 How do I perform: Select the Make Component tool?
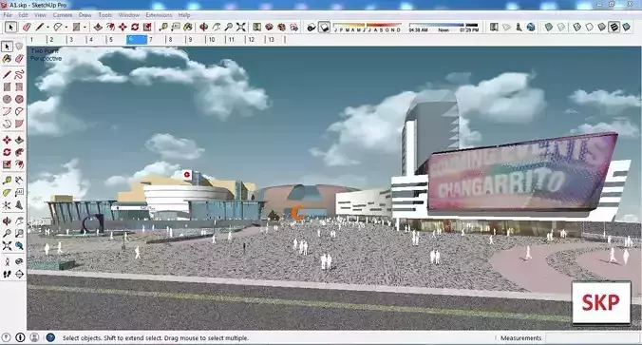point(19,47)
